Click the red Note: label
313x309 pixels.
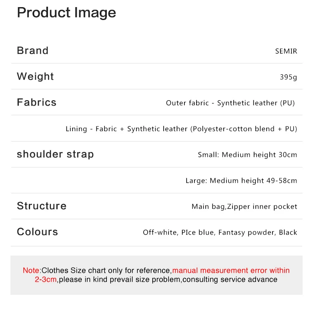[32, 270]
